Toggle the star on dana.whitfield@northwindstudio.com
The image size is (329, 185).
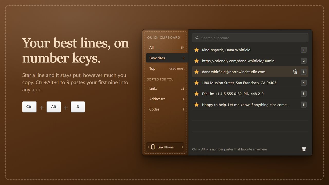click(x=197, y=72)
